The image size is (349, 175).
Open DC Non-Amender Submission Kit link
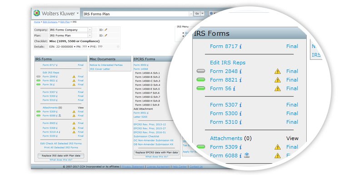tap(153, 141)
